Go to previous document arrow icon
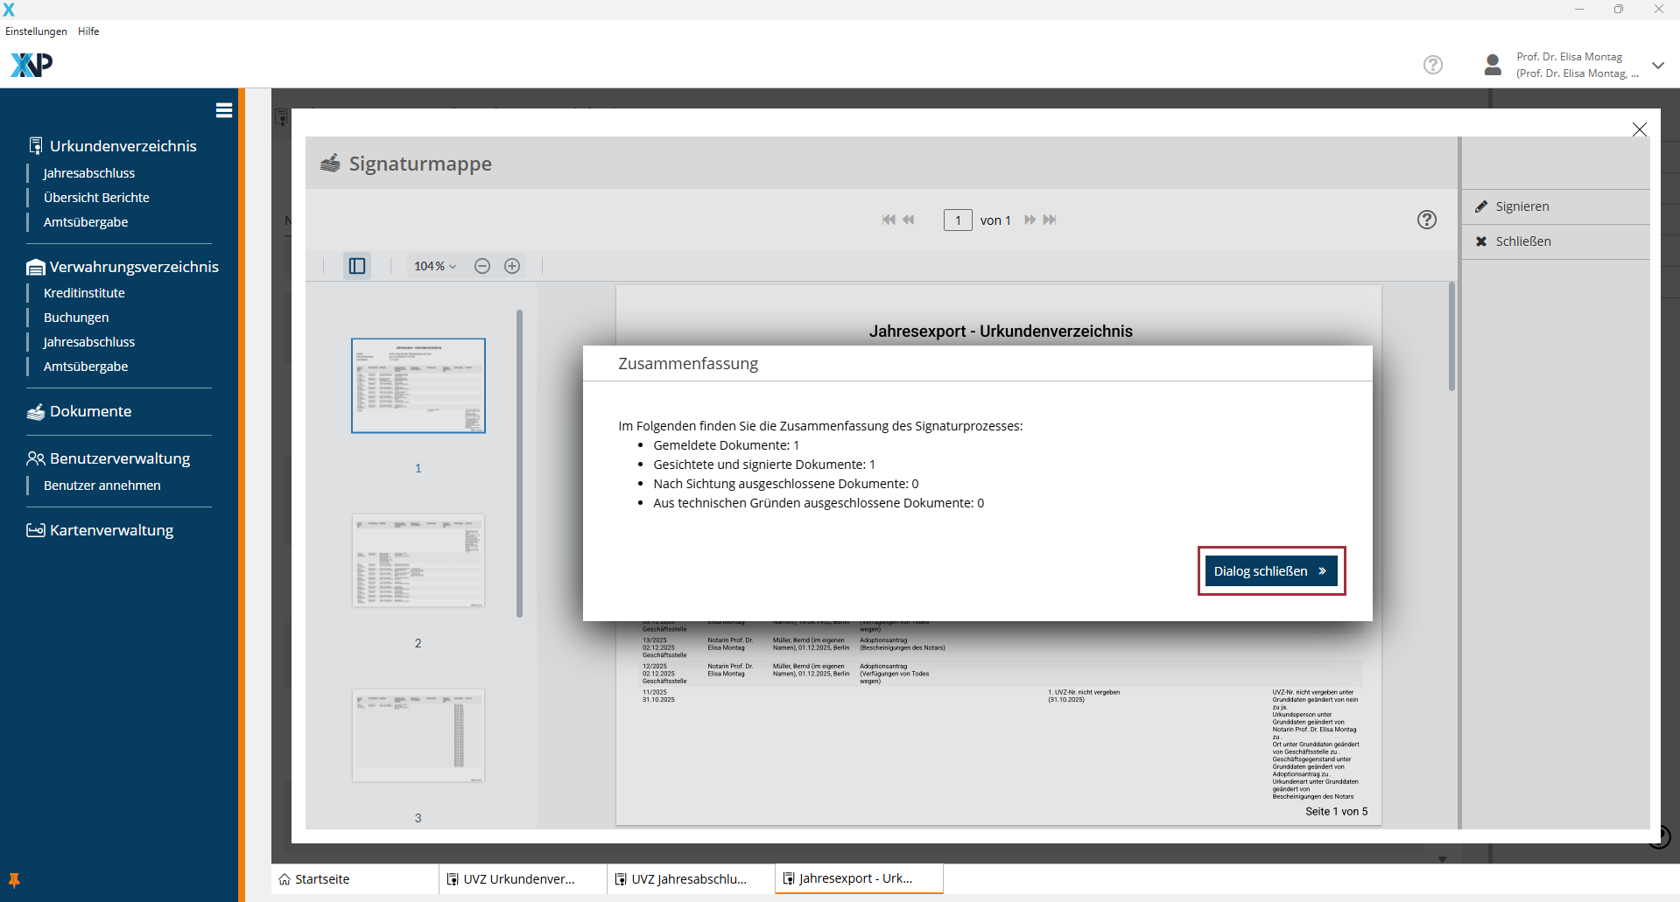1680x902 pixels. (x=909, y=220)
